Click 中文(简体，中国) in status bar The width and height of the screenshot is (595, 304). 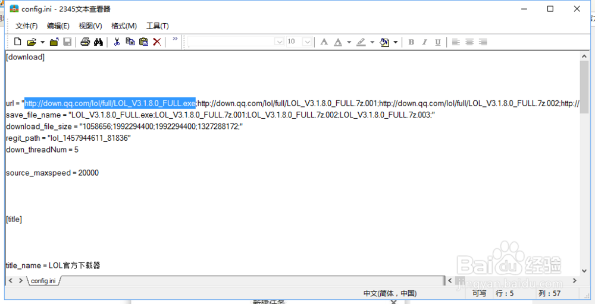(x=390, y=293)
